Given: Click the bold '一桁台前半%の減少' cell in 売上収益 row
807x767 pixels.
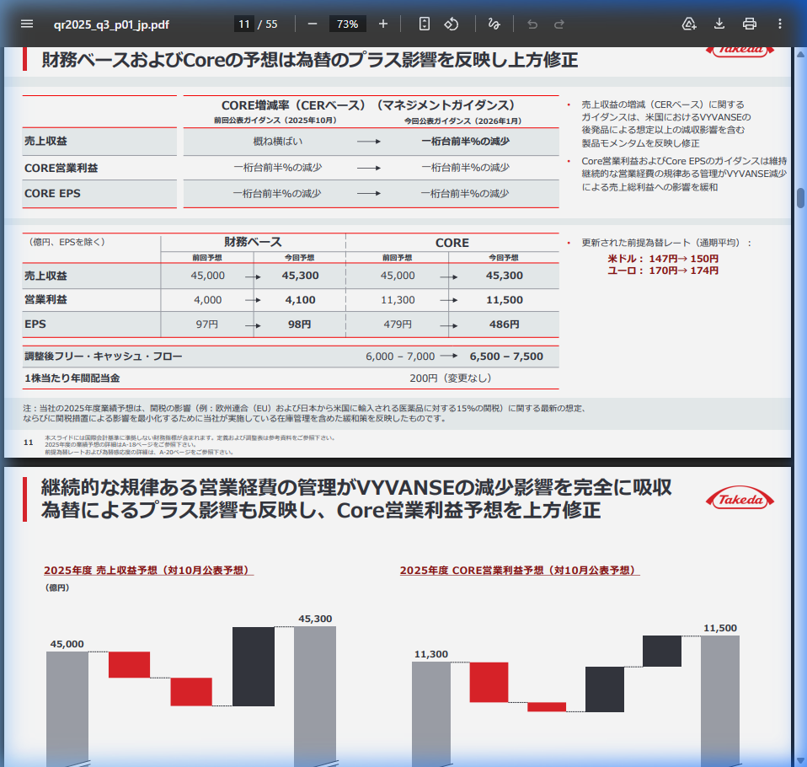Looking at the screenshot, I should point(465,141).
